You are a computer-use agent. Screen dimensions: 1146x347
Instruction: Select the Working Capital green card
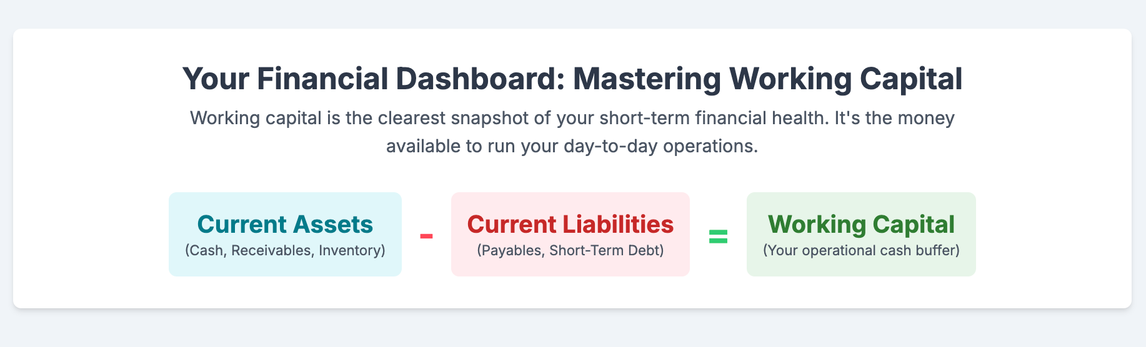click(861, 234)
